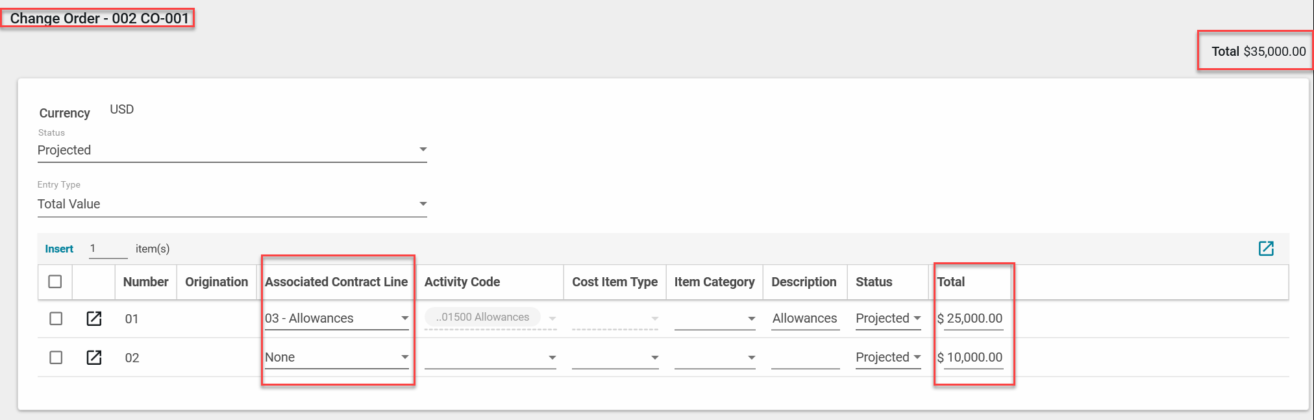Open row 01 details icon

tap(94, 318)
